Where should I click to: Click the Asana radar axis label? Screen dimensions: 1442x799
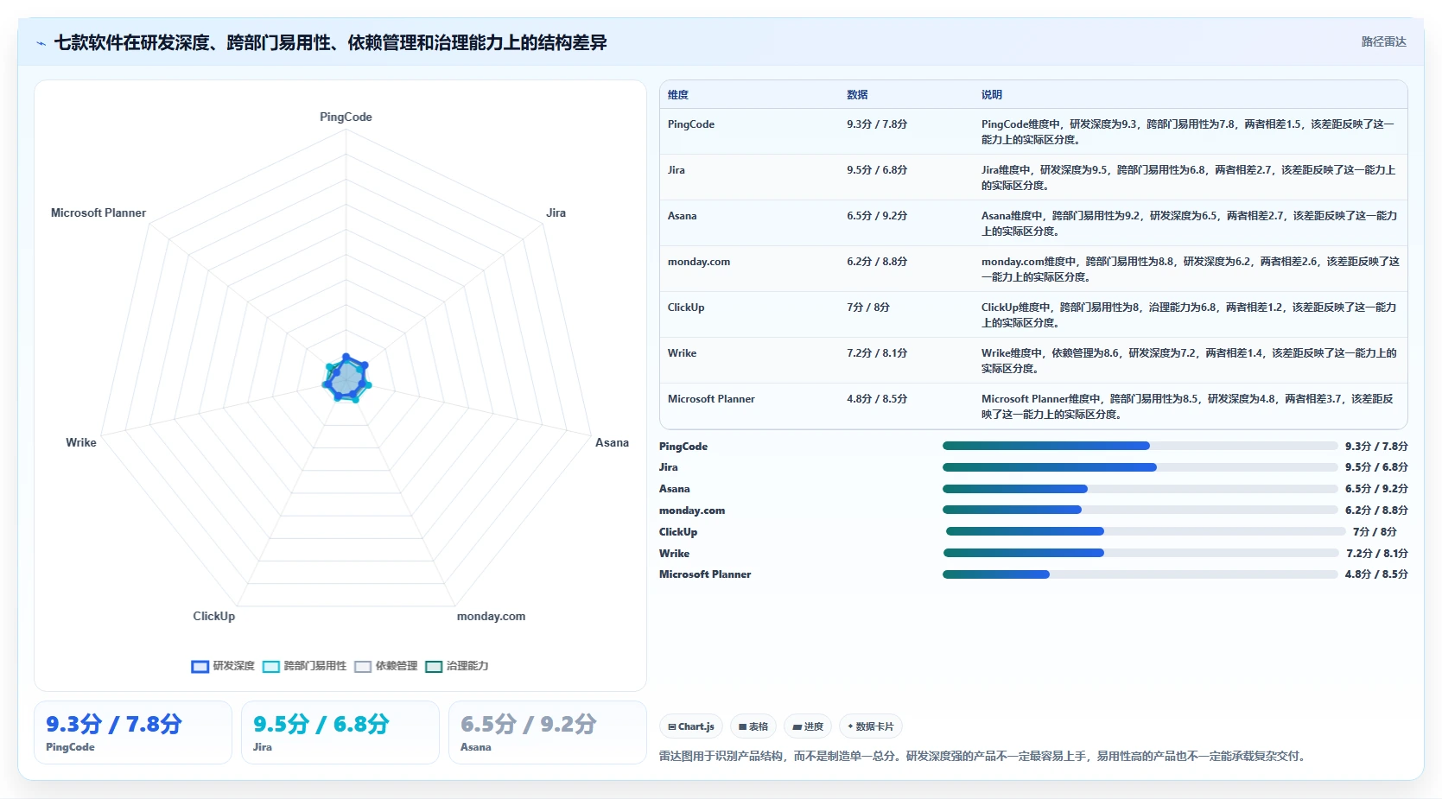click(612, 442)
